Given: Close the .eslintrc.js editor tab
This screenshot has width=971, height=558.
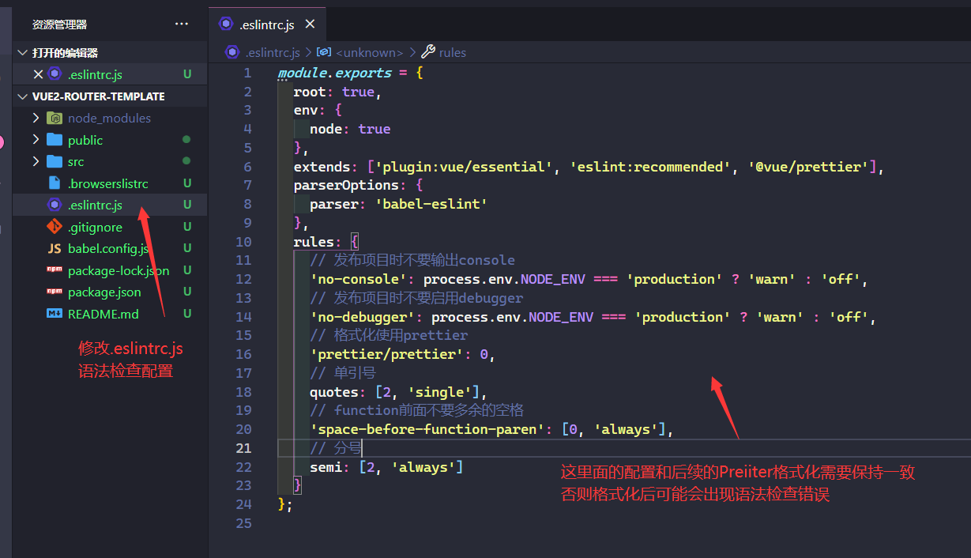Looking at the screenshot, I should [x=310, y=25].
